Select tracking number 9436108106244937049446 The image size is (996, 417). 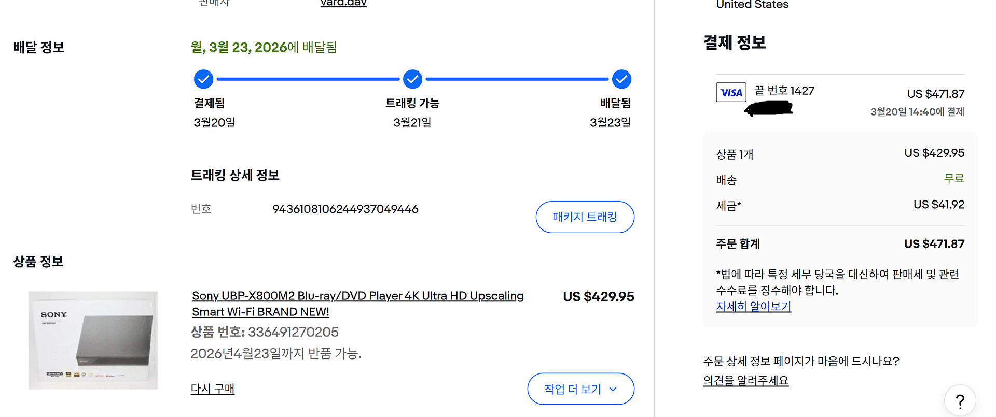[x=345, y=209]
